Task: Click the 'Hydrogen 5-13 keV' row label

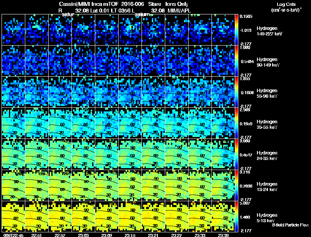Action: [267, 218]
